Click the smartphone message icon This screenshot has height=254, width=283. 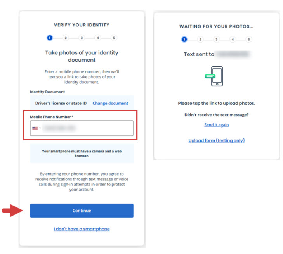(214, 76)
